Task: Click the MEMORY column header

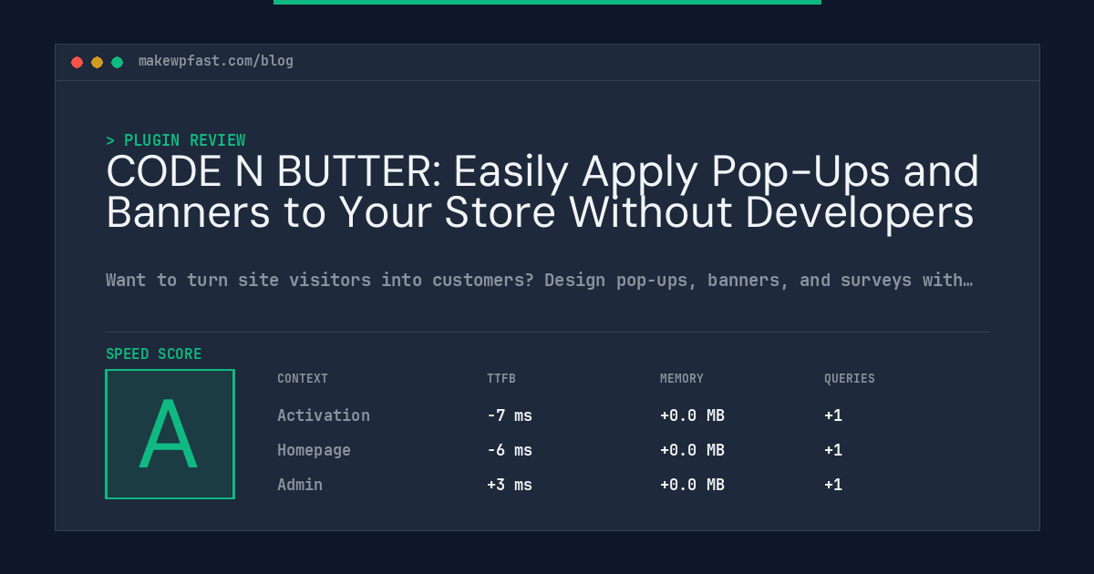Action: tap(682, 379)
